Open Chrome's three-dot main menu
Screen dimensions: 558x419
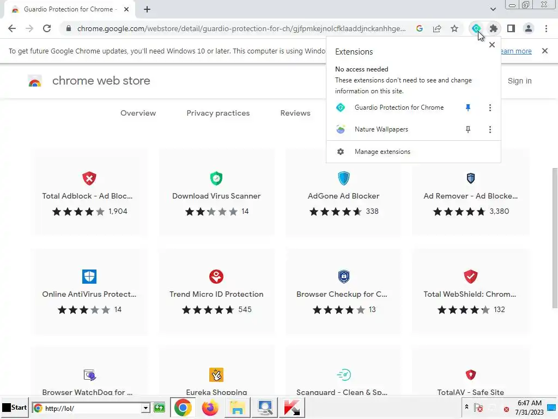click(x=546, y=28)
